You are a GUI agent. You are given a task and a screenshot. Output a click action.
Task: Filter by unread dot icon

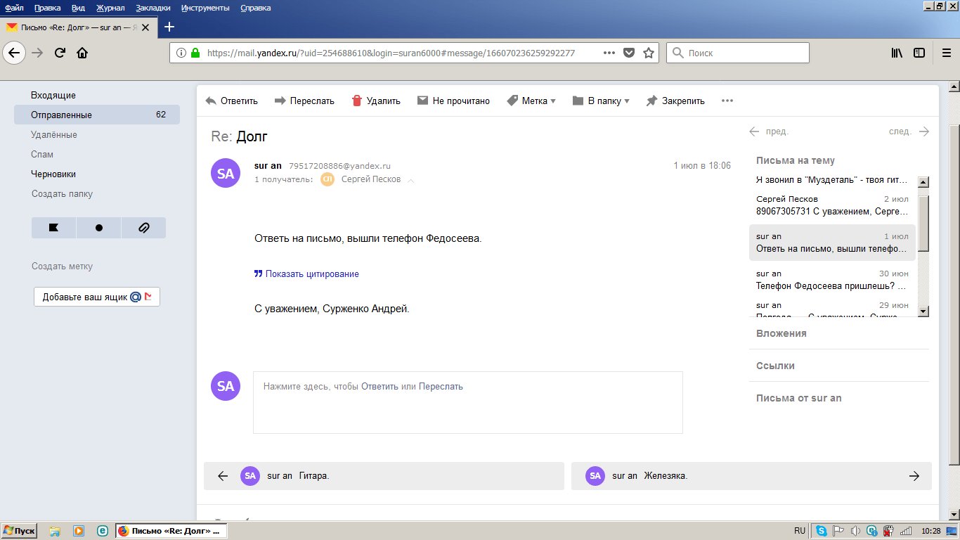tap(98, 228)
